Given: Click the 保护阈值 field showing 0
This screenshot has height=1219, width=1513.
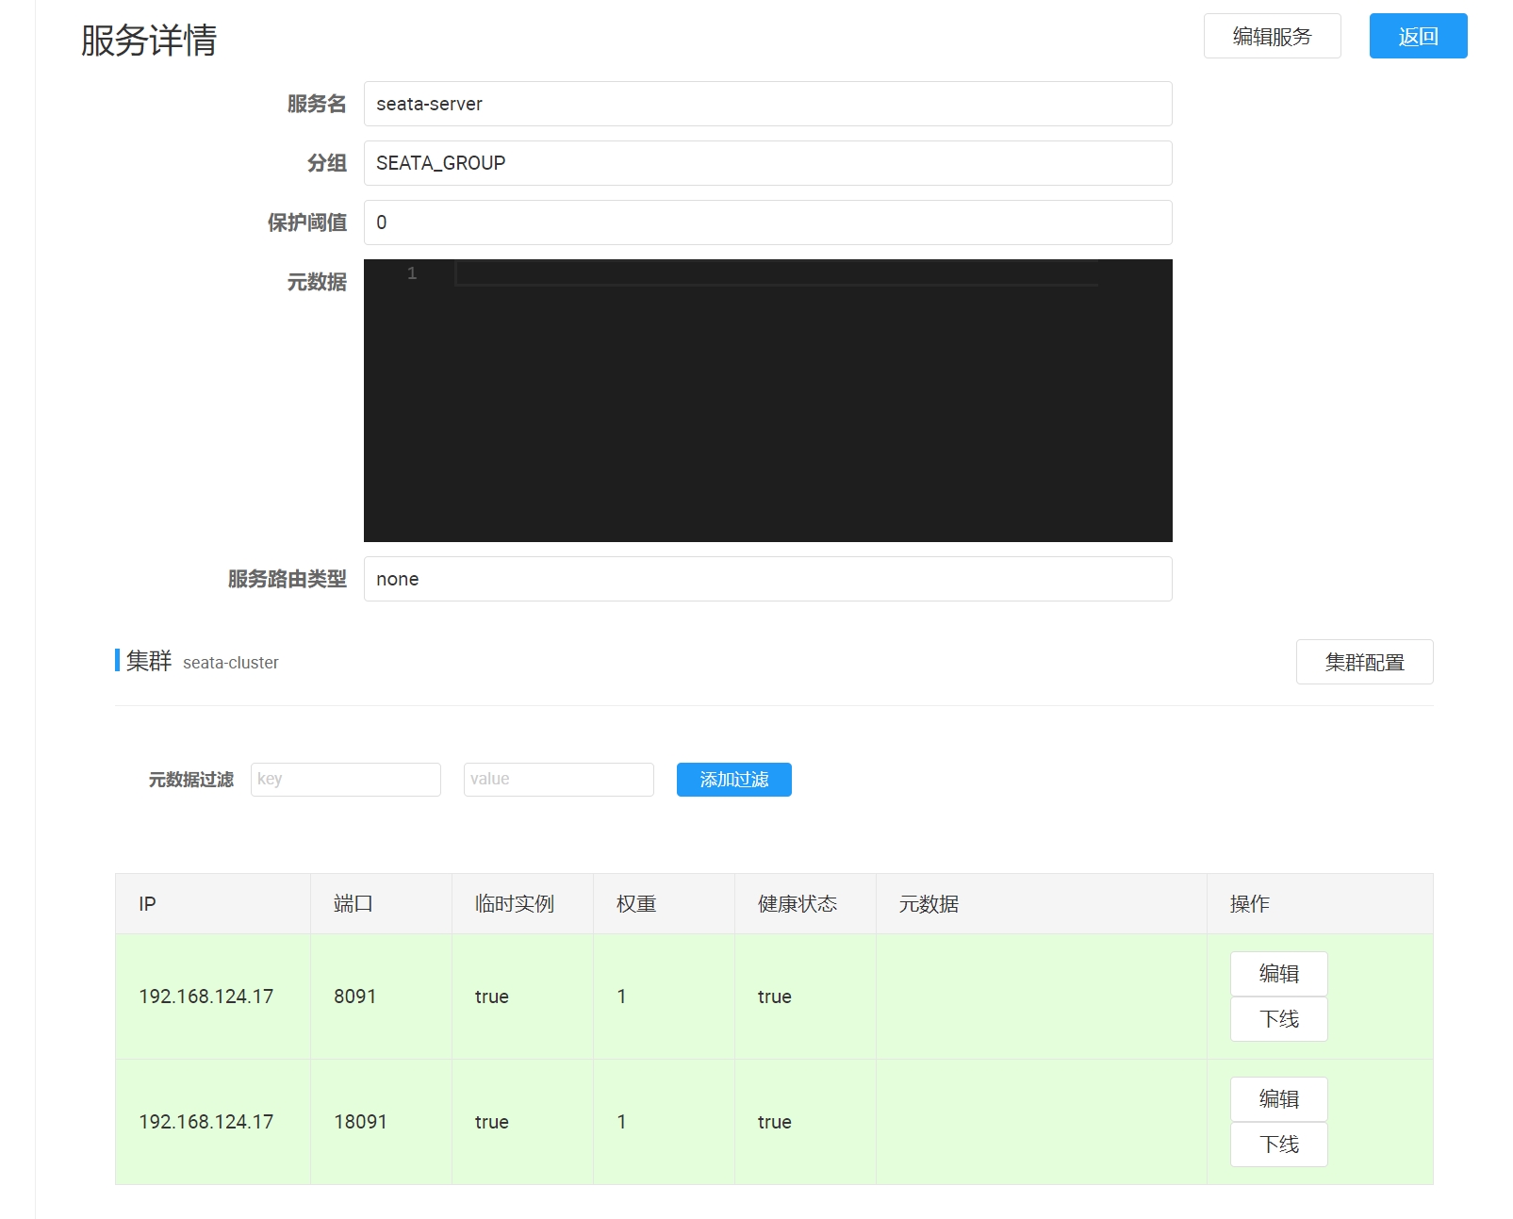Looking at the screenshot, I should tap(768, 222).
